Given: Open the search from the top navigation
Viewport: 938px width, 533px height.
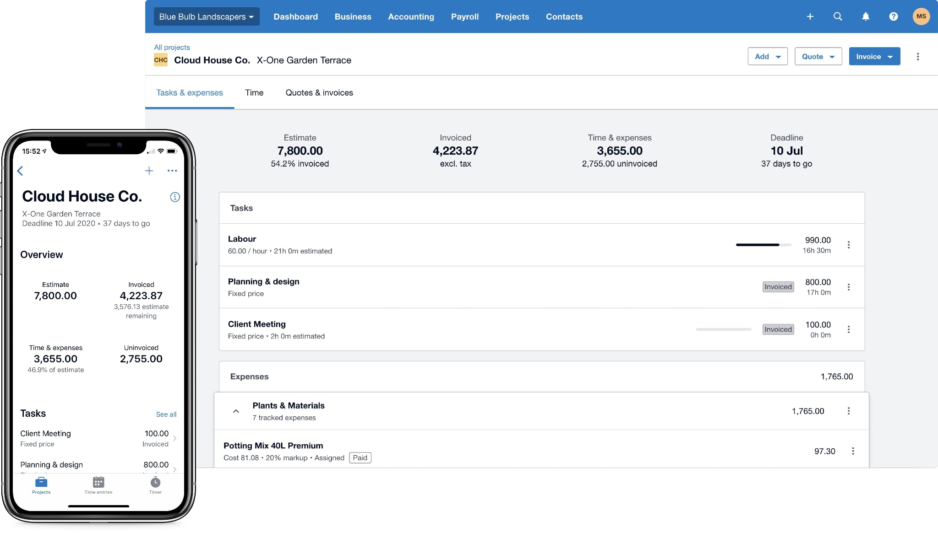Looking at the screenshot, I should [838, 16].
